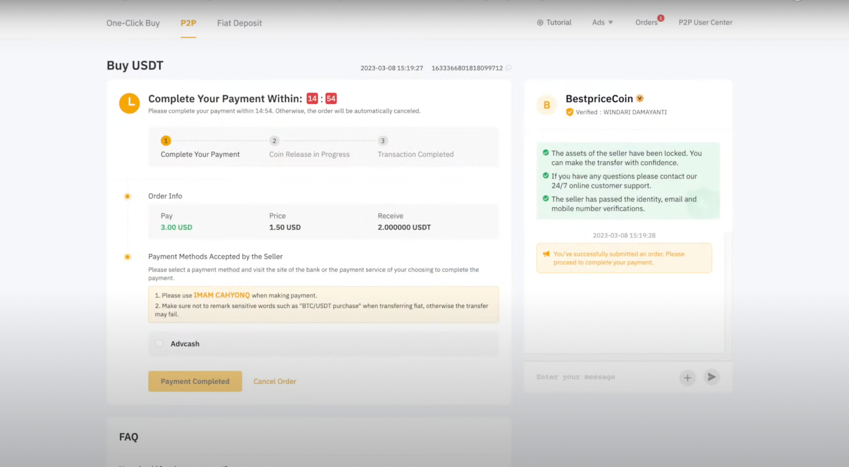Click the seller identity verification notice

(623, 204)
